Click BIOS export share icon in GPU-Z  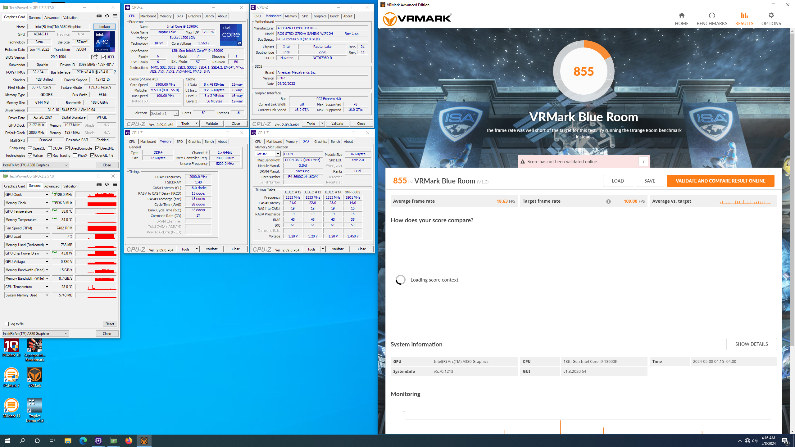(x=95, y=57)
